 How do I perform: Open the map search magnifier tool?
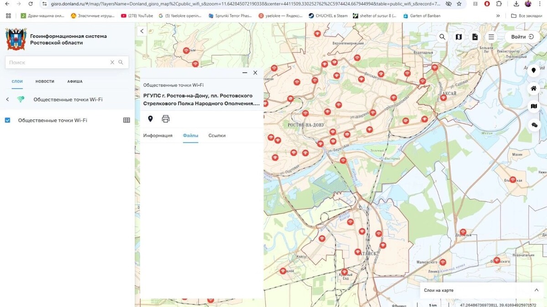point(442,37)
